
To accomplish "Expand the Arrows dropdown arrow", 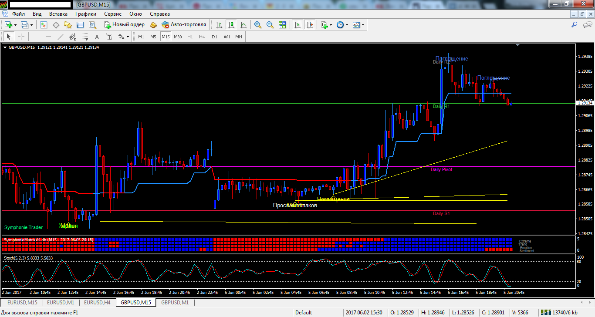I will point(128,37).
